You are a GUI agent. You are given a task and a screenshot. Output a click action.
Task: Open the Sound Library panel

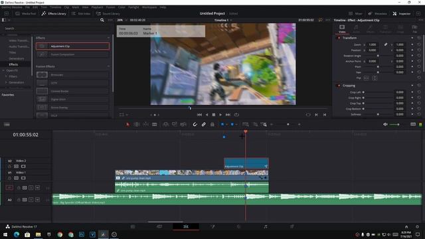coord(108,13)
